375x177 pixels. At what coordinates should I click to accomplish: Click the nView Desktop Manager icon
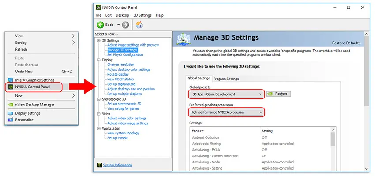pos(10,105)
